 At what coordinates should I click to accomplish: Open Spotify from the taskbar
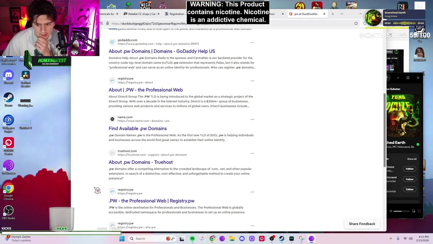192,239
